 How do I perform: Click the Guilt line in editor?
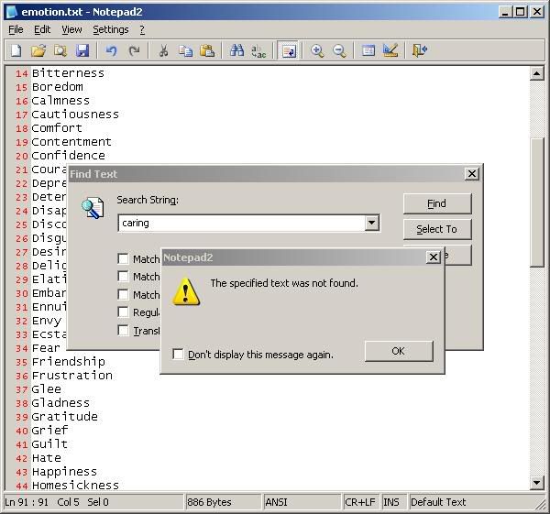[49, 443]
